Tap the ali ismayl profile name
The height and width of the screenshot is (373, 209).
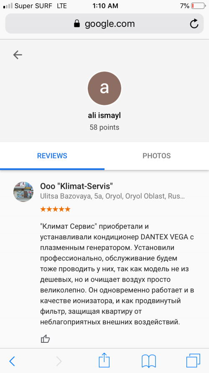tap(104, 116)
